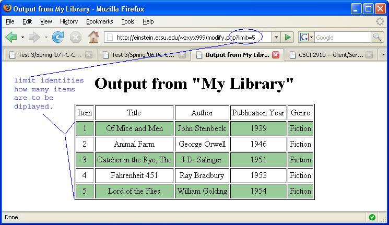Image resolution: width=389 pixels, height=225 pixels.
Task: Open the Bookmarks menu
Action: (100, 21)
